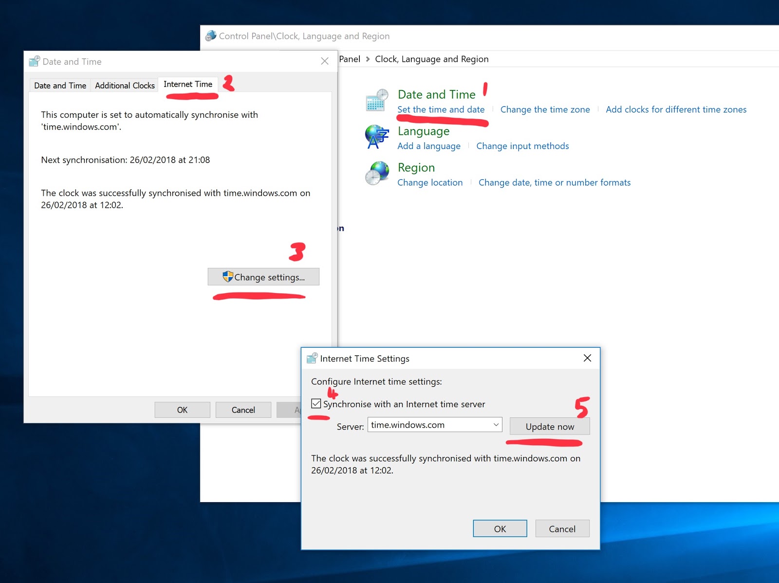Click Change date, time or number formats

click(555, 183)
